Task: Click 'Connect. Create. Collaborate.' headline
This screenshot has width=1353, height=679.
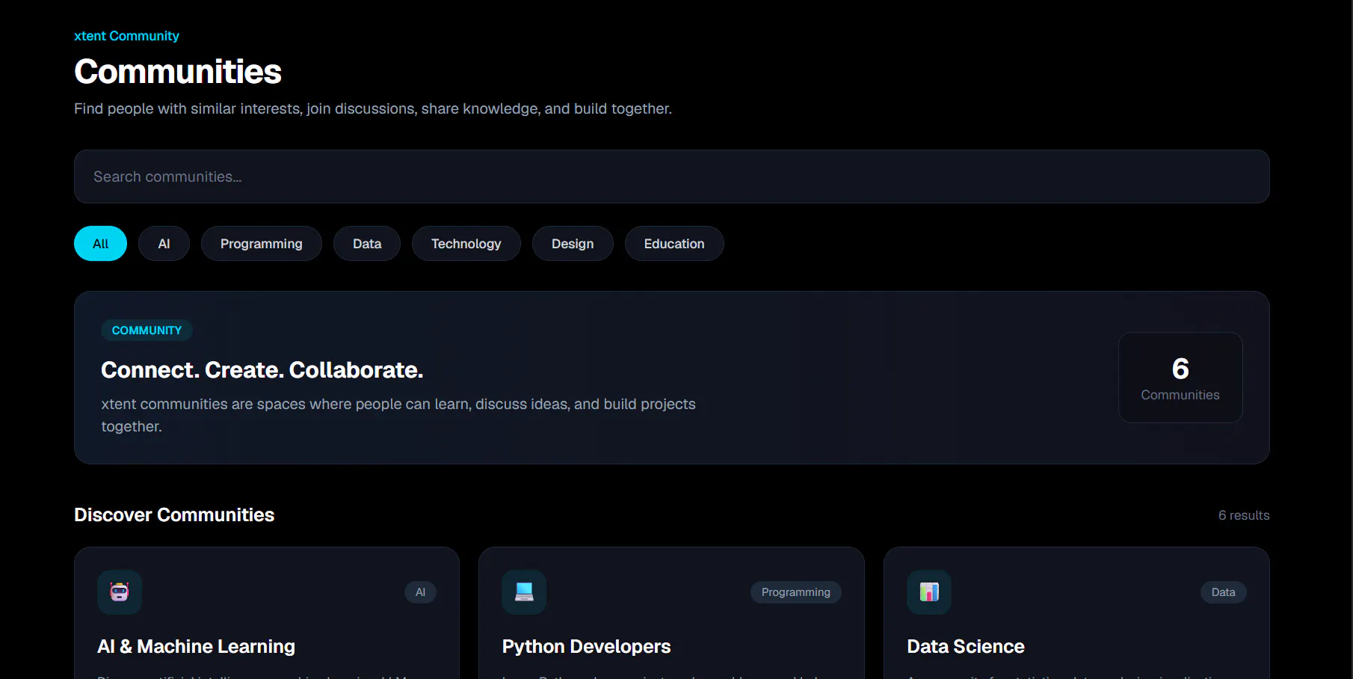Action: 262,370
